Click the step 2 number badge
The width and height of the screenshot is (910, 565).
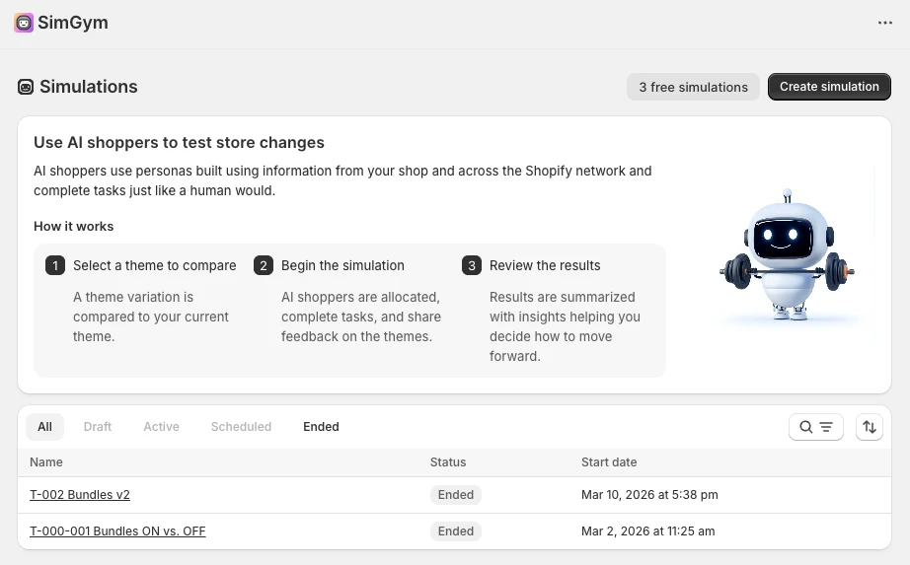click(x=264, y=265)
